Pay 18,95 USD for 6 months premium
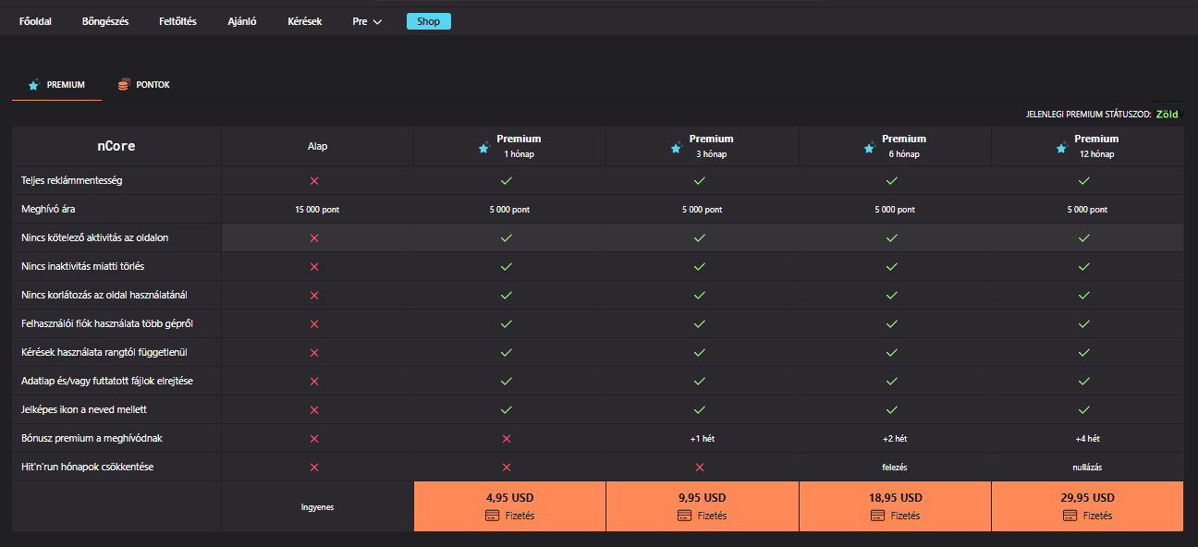The image size is (1198, 547). pyautogui.click(x=895, y=506)
